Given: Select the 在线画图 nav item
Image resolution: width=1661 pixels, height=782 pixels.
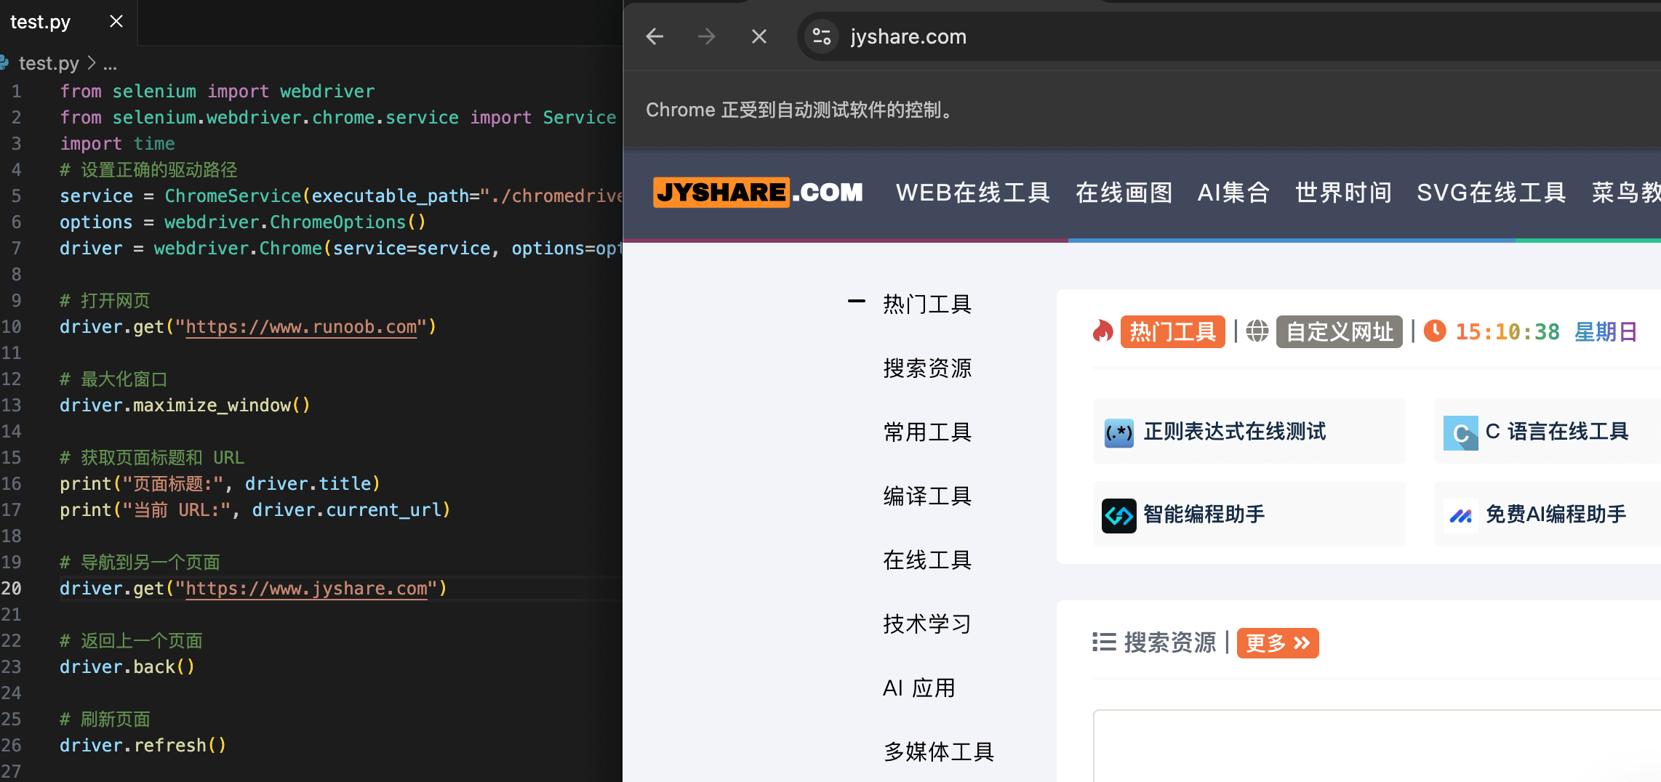Looking at the screenshot, I should click(1124, 193).
